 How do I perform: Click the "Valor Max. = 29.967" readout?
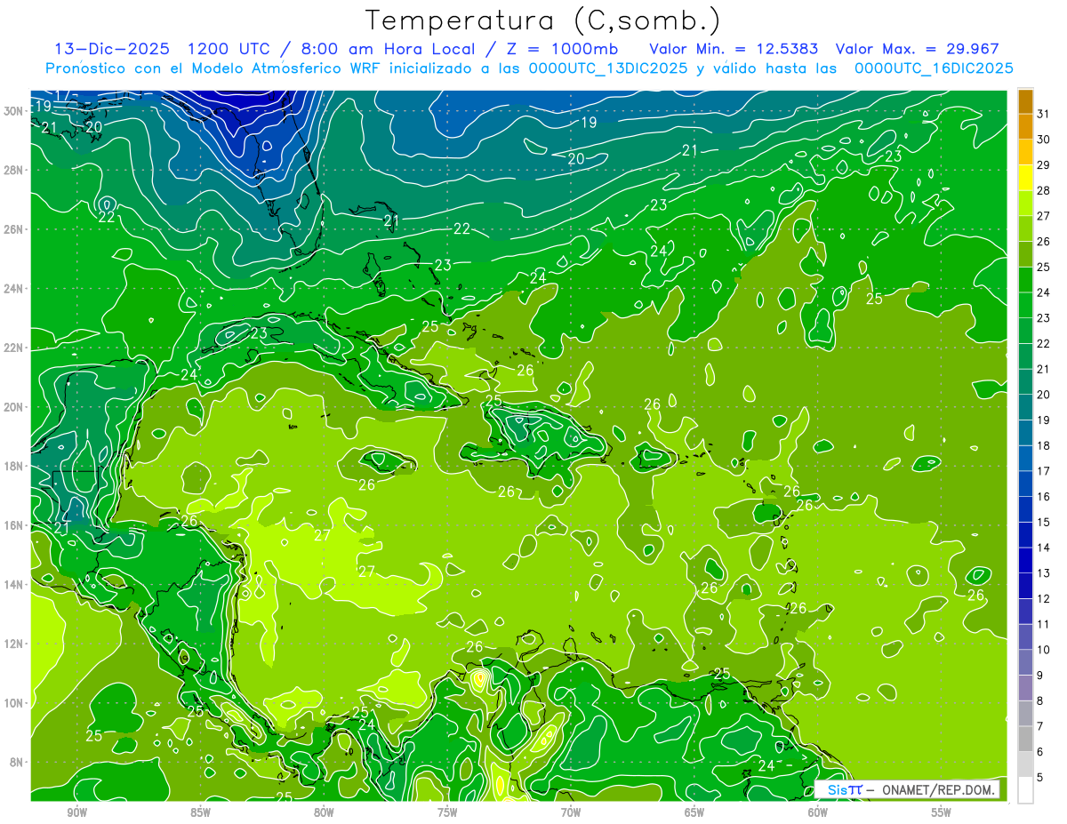coord(919,49)
